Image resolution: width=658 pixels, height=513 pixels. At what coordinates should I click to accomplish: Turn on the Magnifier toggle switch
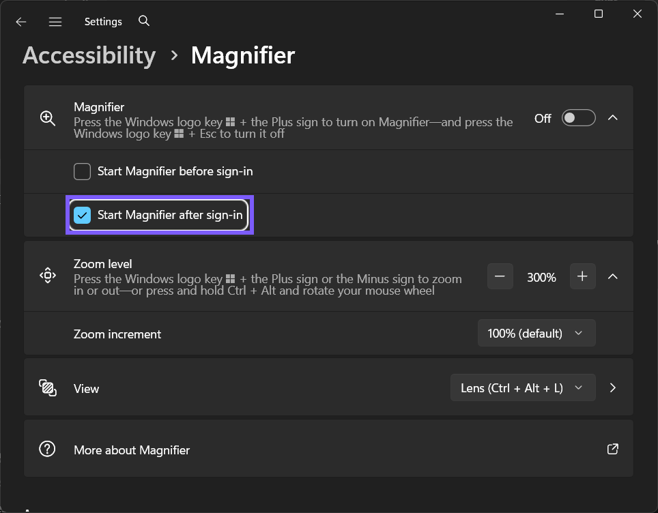(578, 118)
